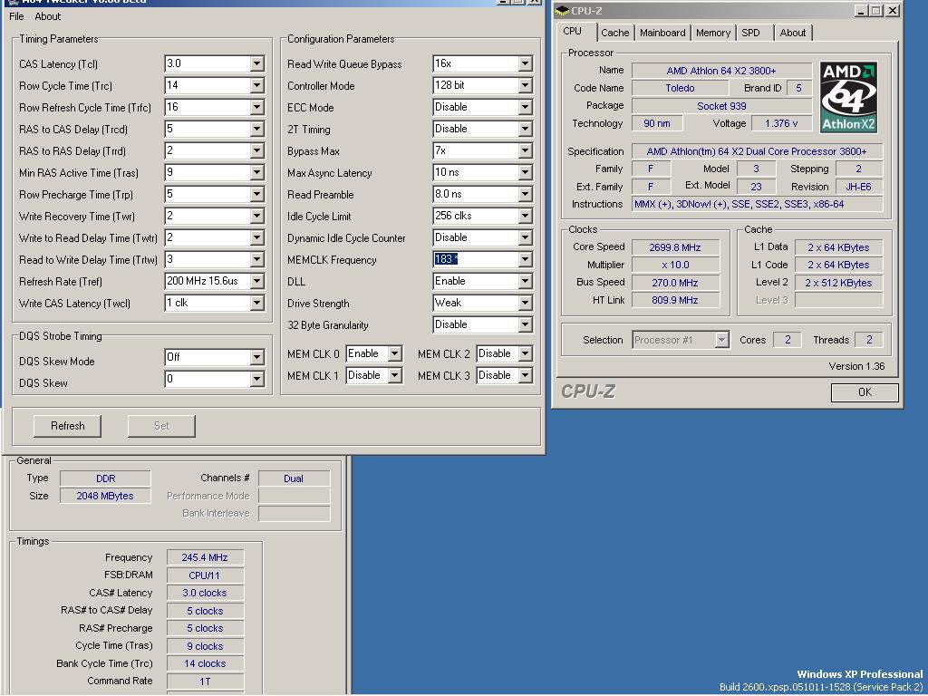
Task: Click the CPU Name field Athlon 64 X2 3800+
Action: point(721,71)
